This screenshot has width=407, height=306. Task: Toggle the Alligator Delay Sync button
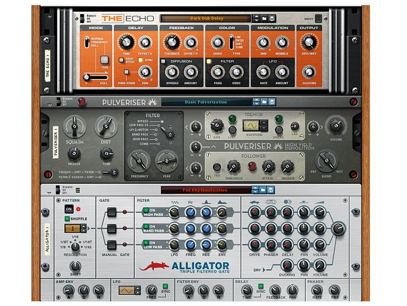pyautogui.click(x=260, y=286)
